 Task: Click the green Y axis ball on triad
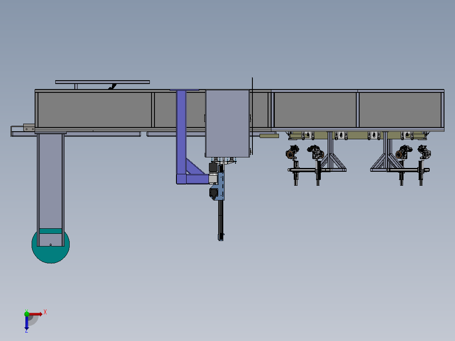(x=27, y=314)
